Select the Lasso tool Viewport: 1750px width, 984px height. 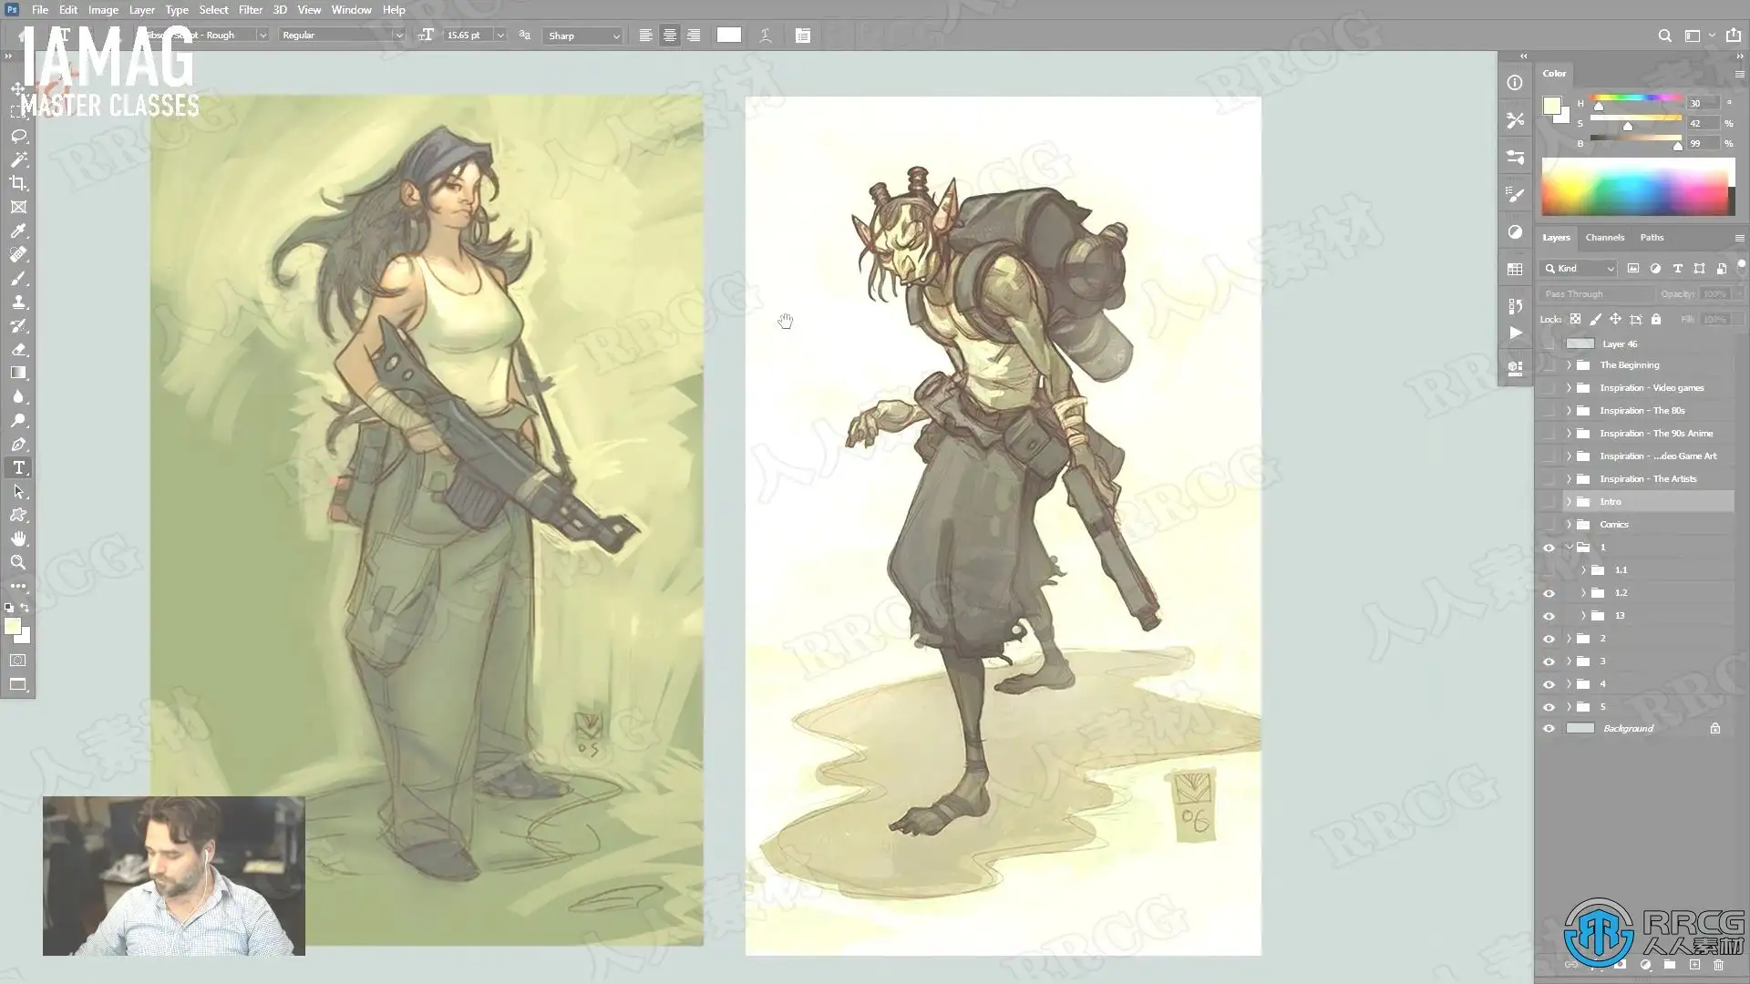(18, 136)
